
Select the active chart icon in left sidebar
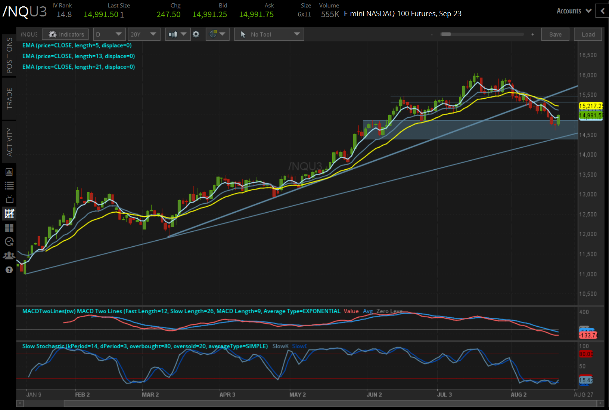click(9, 213)
